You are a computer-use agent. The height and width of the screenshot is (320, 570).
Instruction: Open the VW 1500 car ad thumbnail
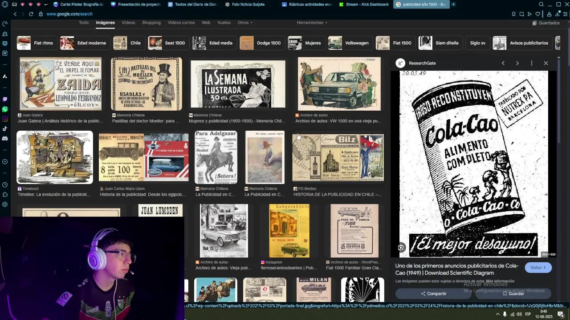coord(339,84)
